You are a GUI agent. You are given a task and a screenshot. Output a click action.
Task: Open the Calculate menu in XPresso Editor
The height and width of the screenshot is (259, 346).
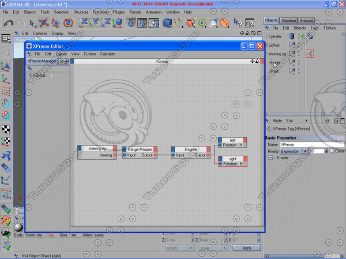108,54
